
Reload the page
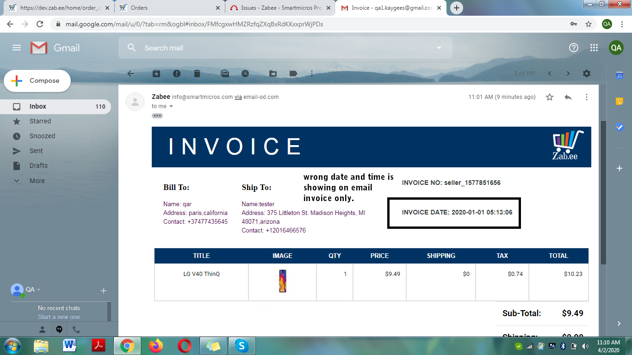click(40, 24)
